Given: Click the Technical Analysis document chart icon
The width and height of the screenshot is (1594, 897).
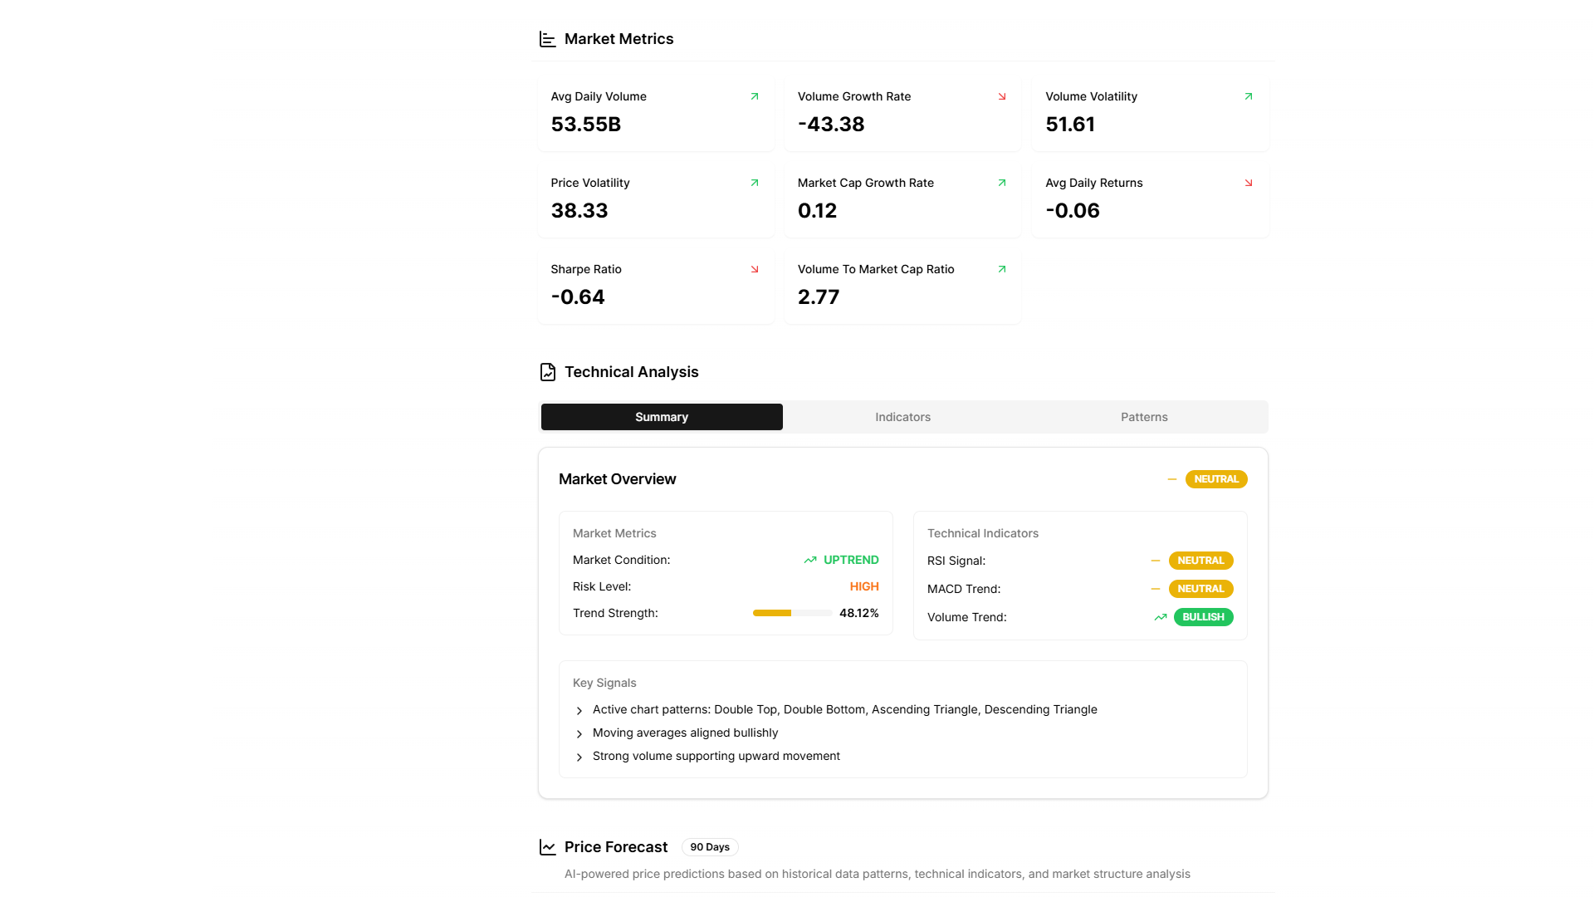Looking at the screenshot, I should 547,372.
